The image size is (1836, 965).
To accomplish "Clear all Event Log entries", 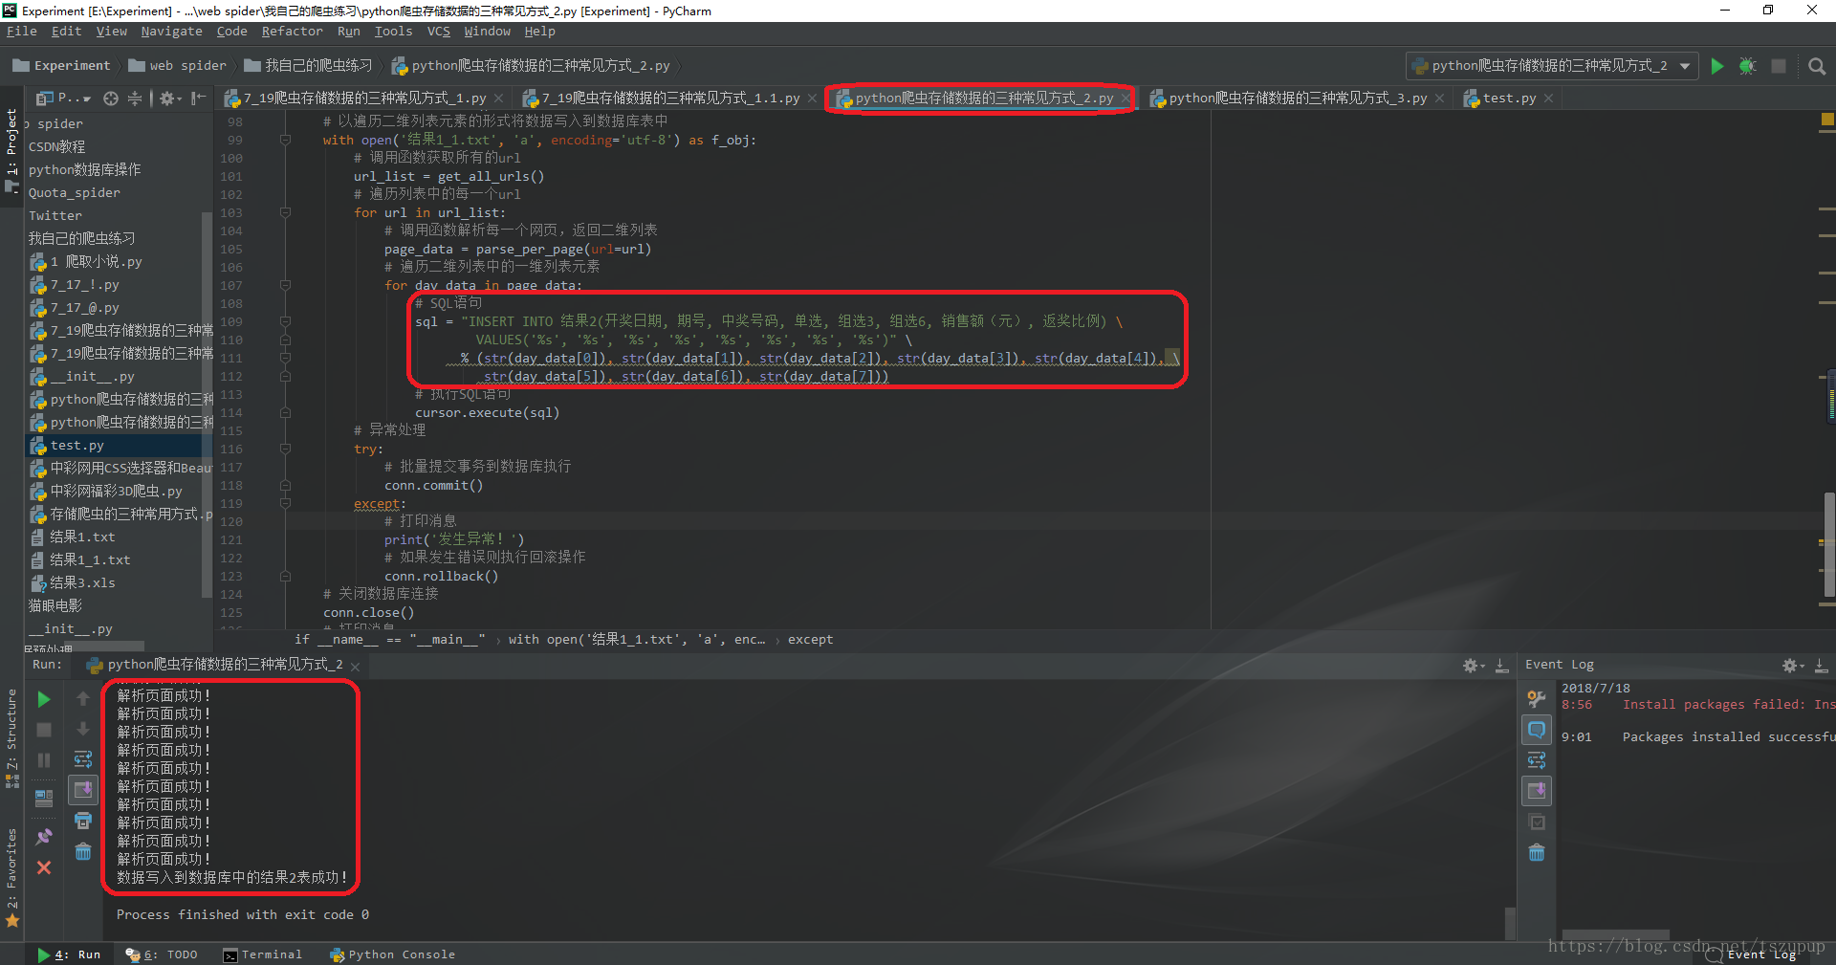I will click(x=1537, y=853).
